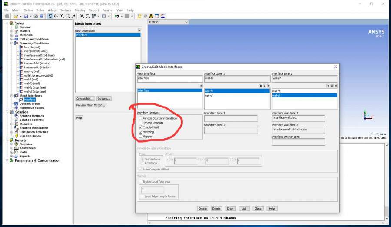Screen dimensions: 391x227
Task: Open the blue help globe toolbar icon
Action: click(42, 16)
